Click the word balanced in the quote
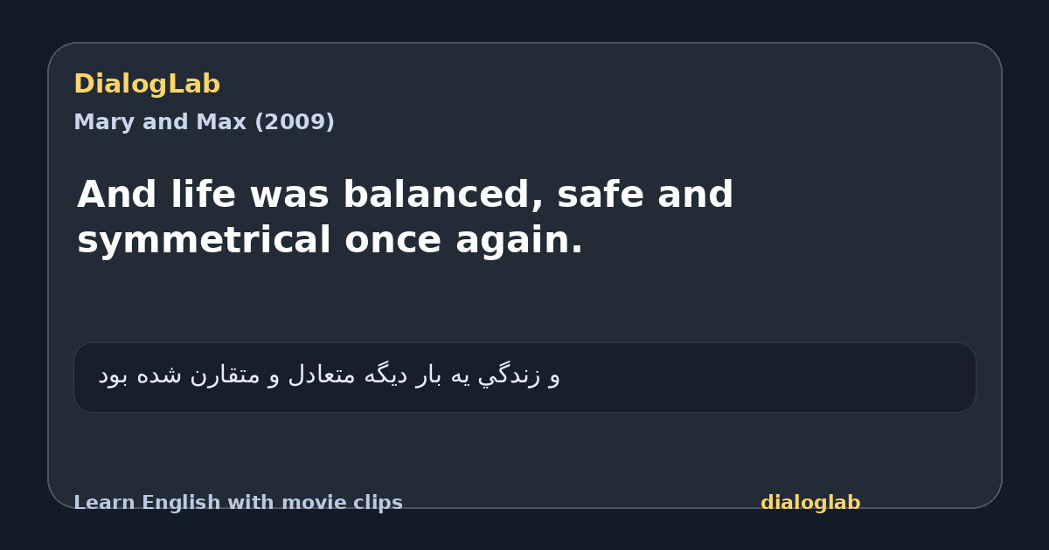 point(434,195)
